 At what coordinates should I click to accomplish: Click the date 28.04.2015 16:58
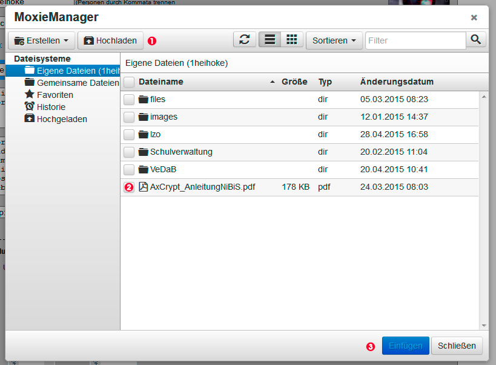click(x=394, y=135)
